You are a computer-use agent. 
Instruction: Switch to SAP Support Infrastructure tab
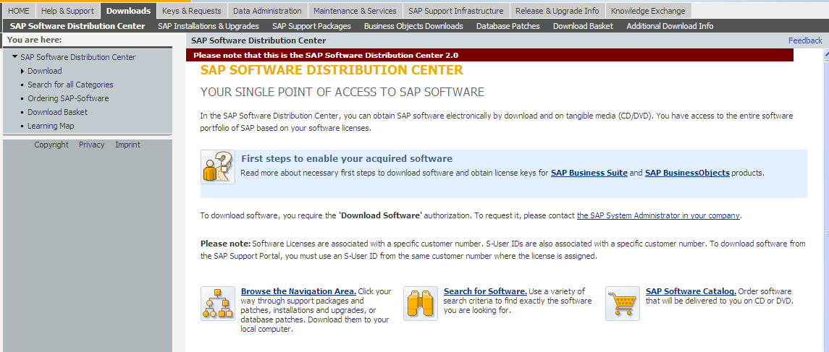[455, 11]
